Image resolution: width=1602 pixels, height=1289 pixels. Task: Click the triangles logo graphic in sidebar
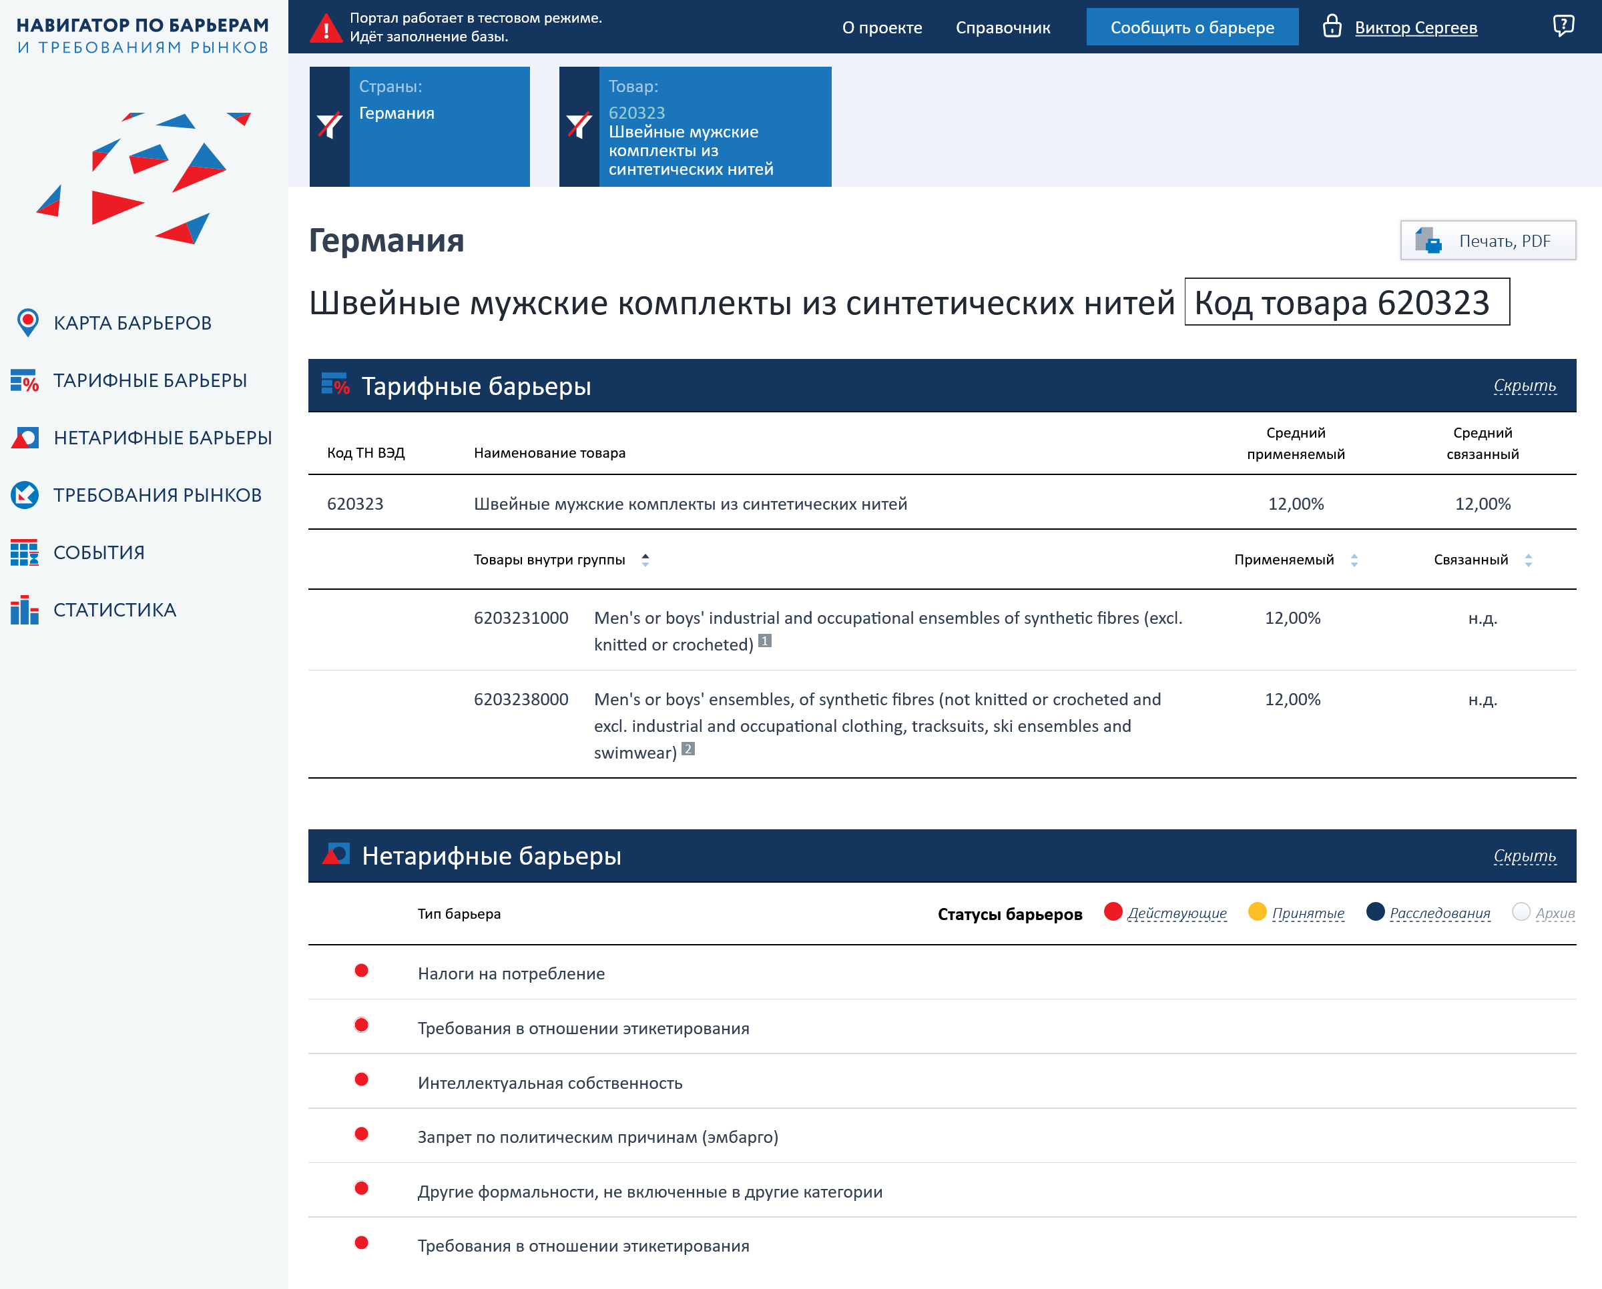pyautogui.click(x=144, y=178)
